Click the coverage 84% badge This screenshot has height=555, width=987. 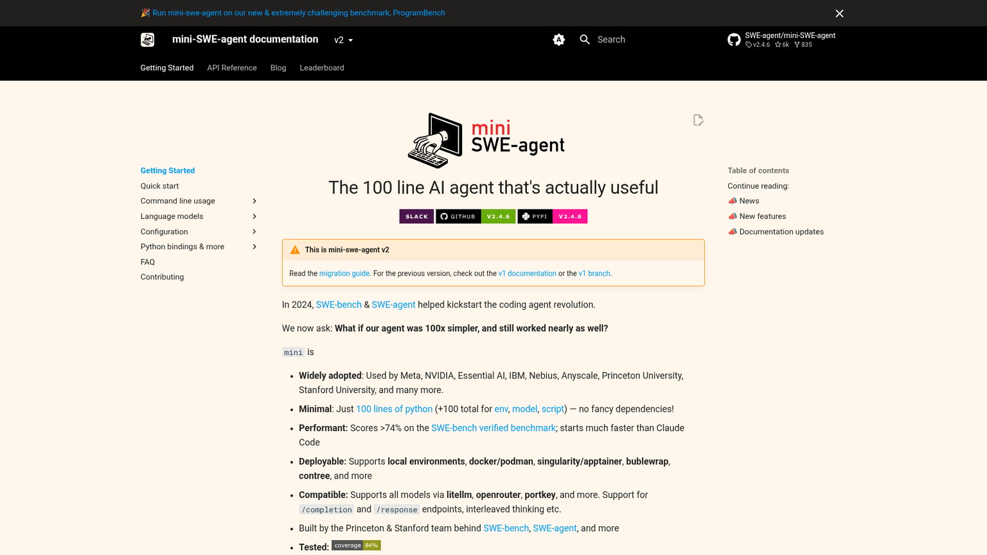(356, 545)
